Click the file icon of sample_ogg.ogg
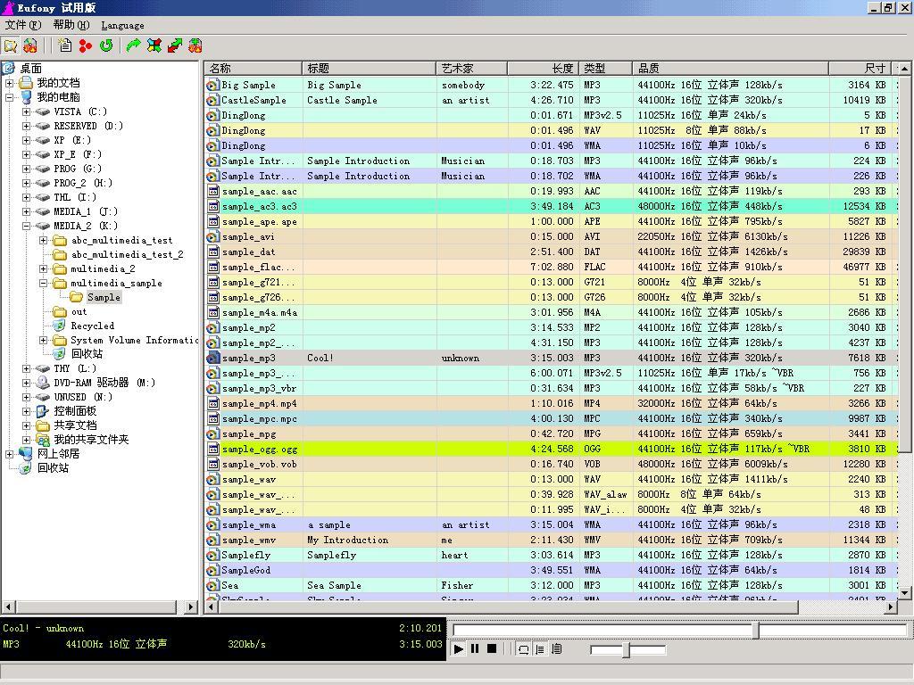The width and height of the screenshot is (914, 685). [x=212, y=450]
